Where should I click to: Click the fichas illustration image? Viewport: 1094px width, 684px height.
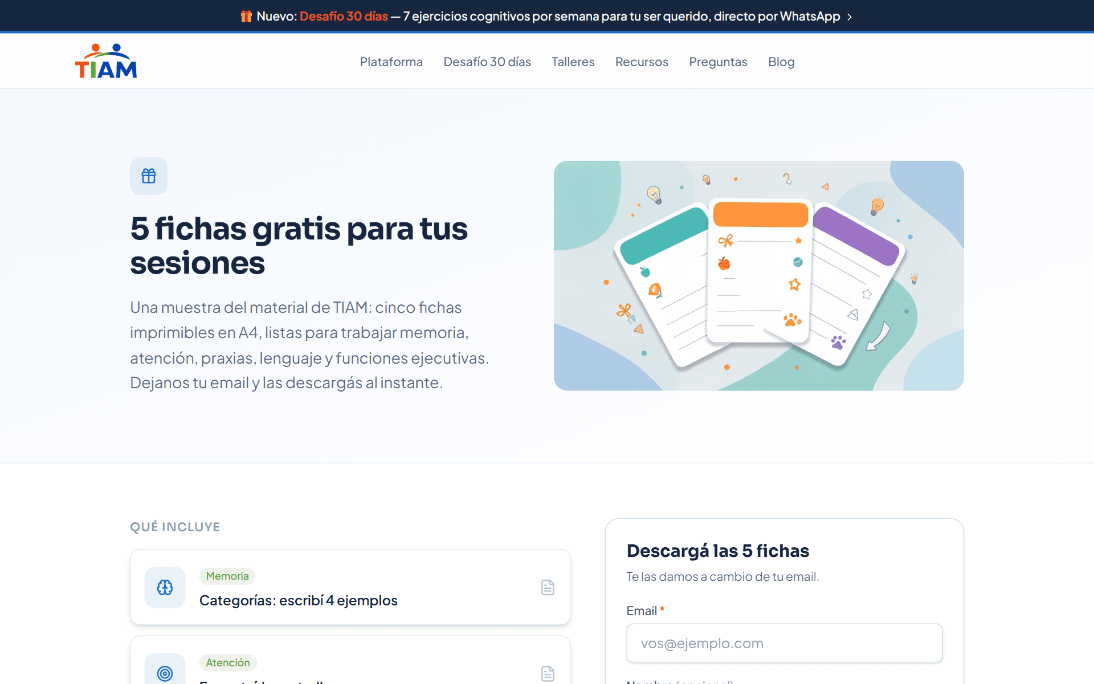[x=758, y=275]
